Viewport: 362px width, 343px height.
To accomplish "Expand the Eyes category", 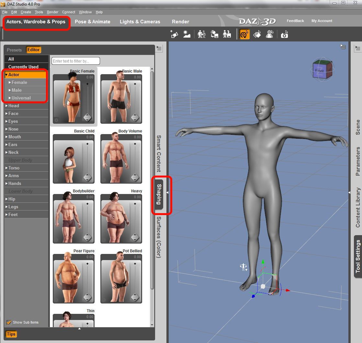I will pos(6,121).
